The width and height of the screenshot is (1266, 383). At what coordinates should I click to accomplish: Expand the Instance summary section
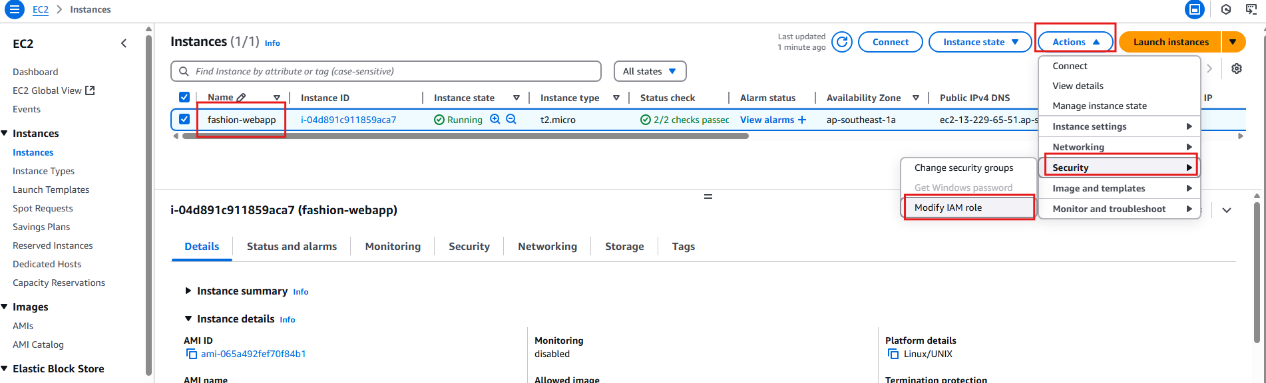coord(188,291)
